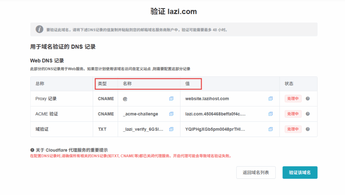Click the 总称 column header

[40, 84]
